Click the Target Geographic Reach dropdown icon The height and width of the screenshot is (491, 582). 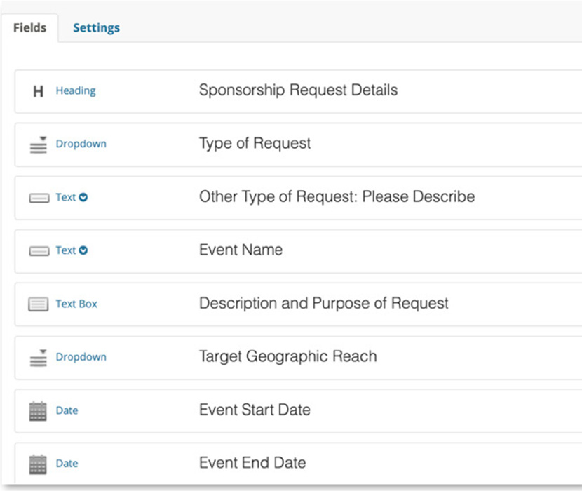[x=39, y=358]
